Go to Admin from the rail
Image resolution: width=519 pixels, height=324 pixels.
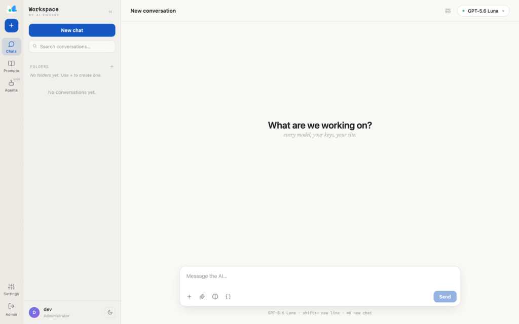pos(11,309)
